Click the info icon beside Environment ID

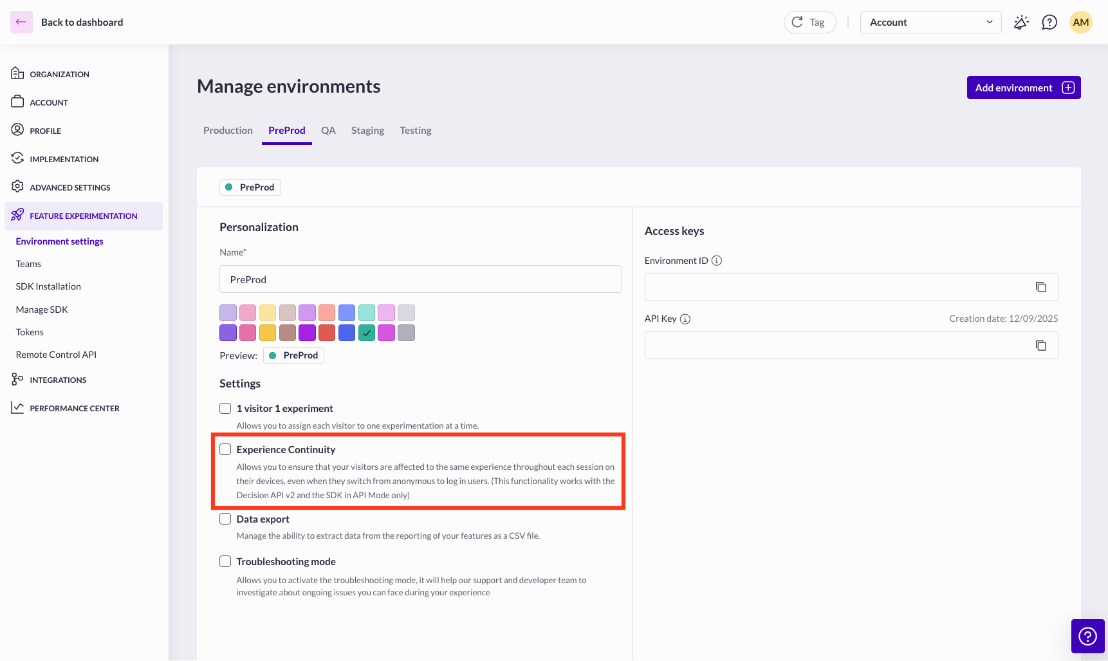click(x=717, y=261)
